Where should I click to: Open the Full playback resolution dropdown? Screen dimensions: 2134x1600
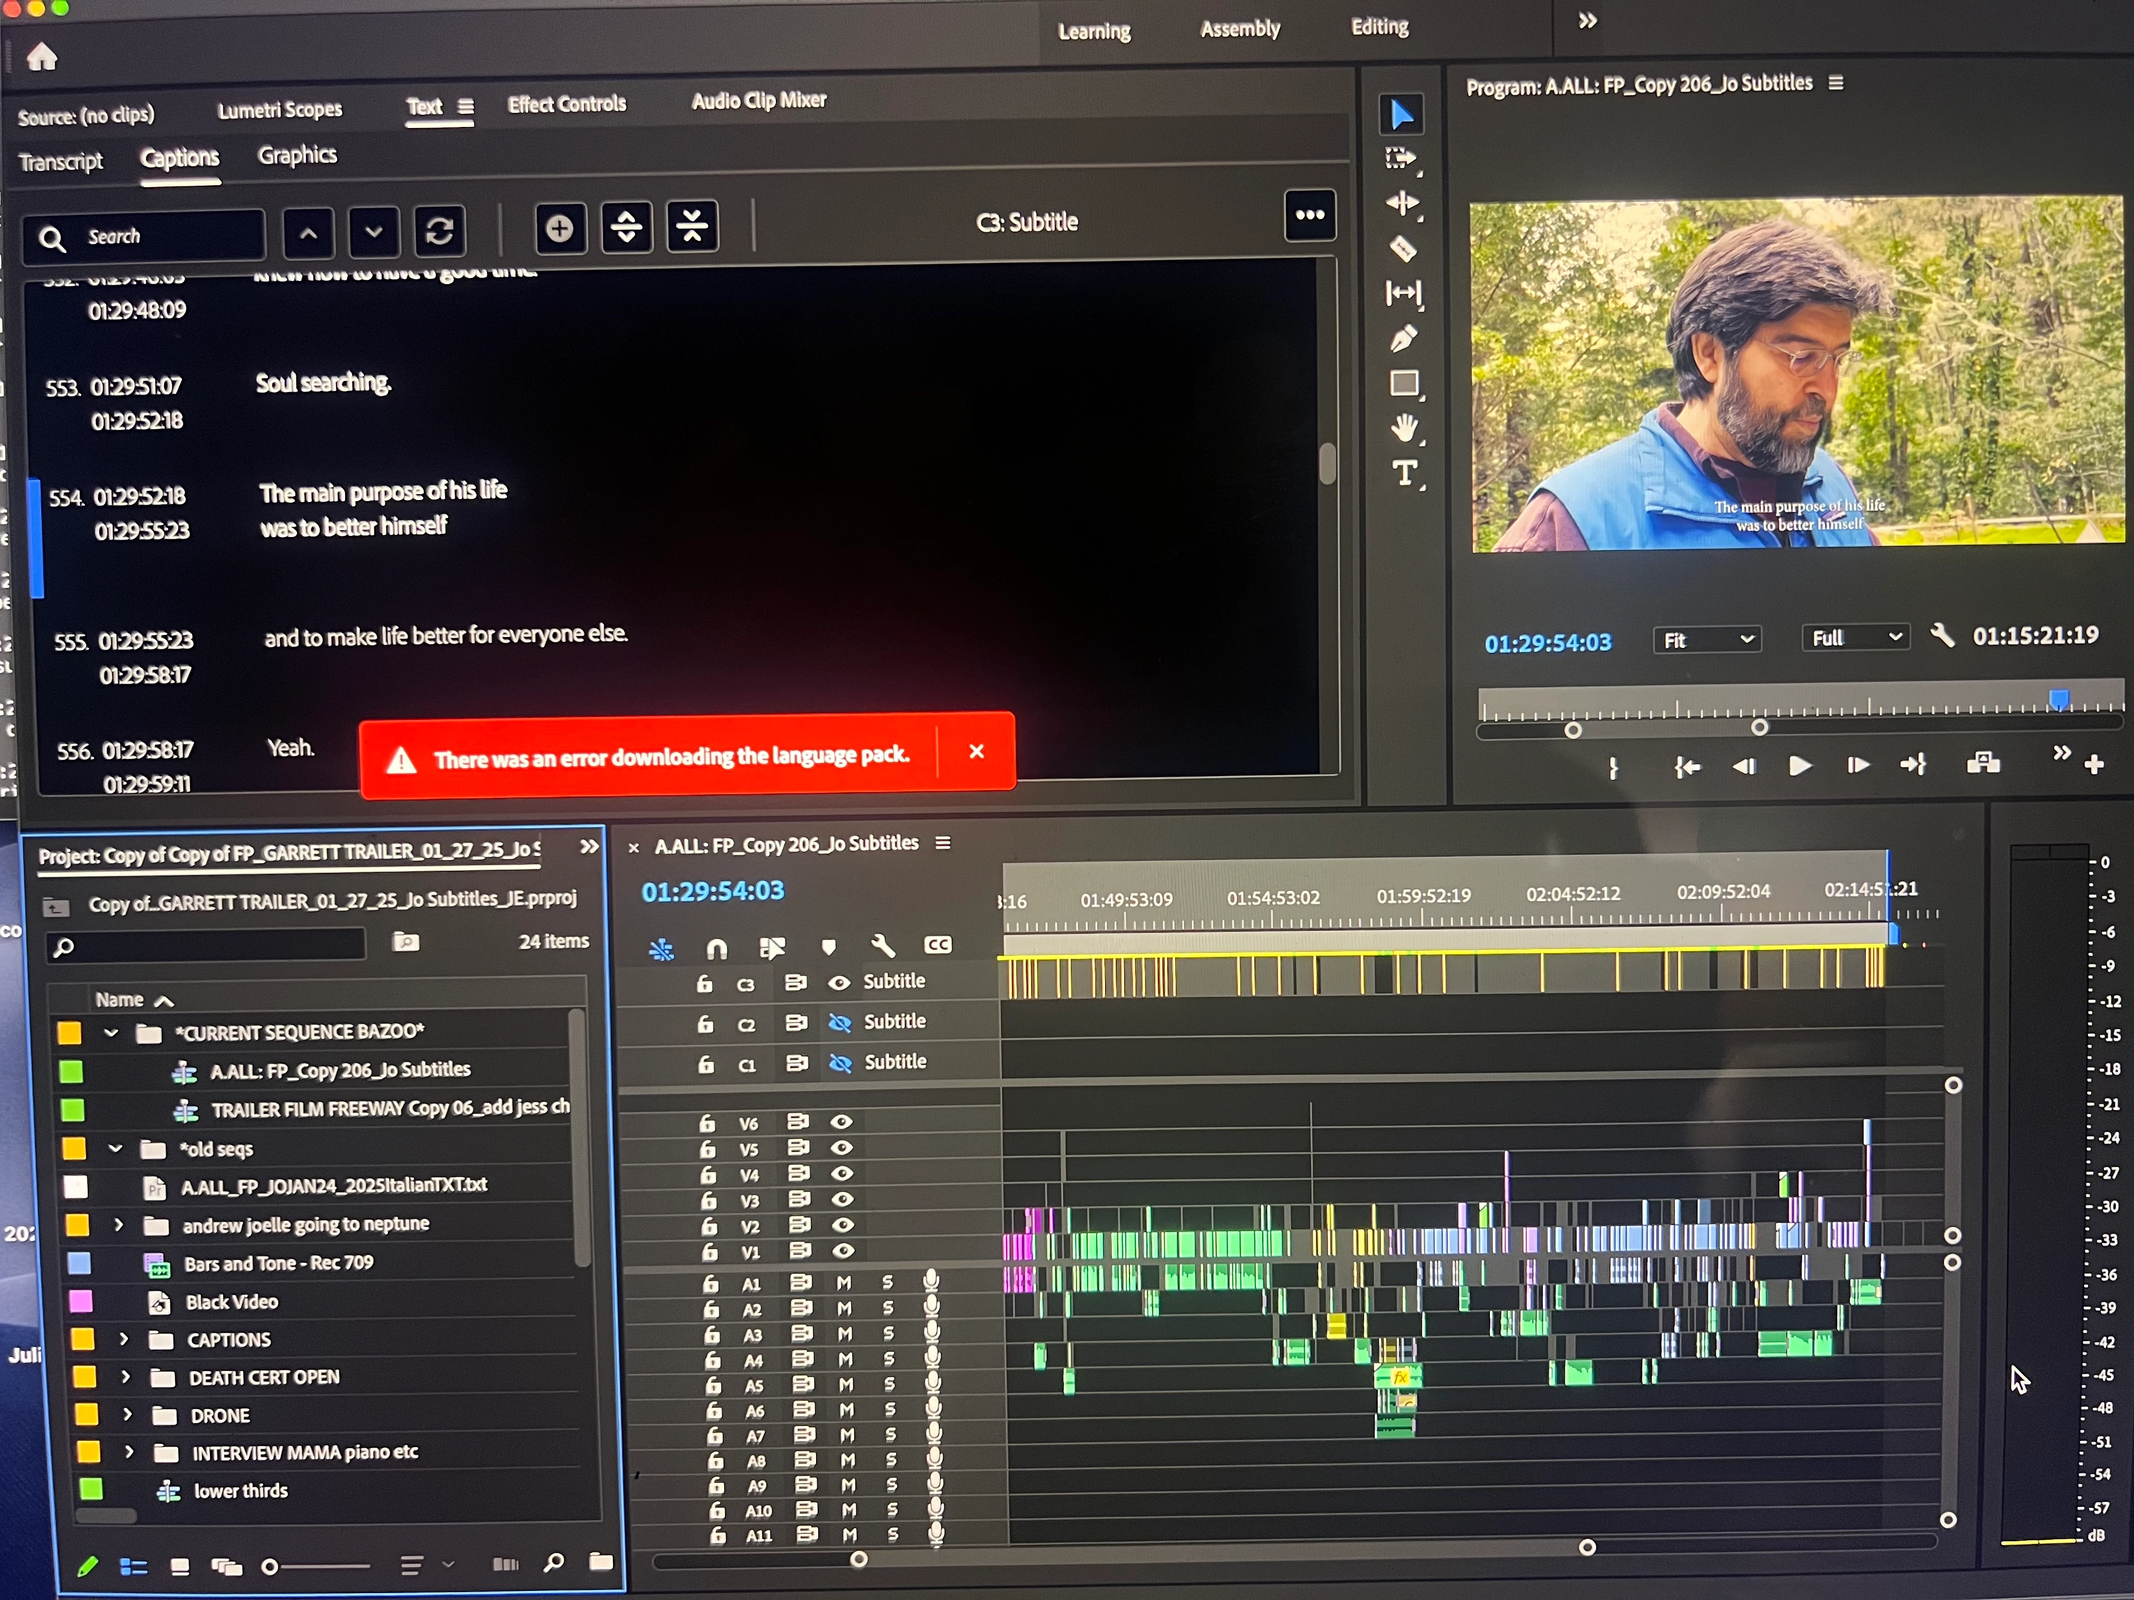coord(1854,638)
